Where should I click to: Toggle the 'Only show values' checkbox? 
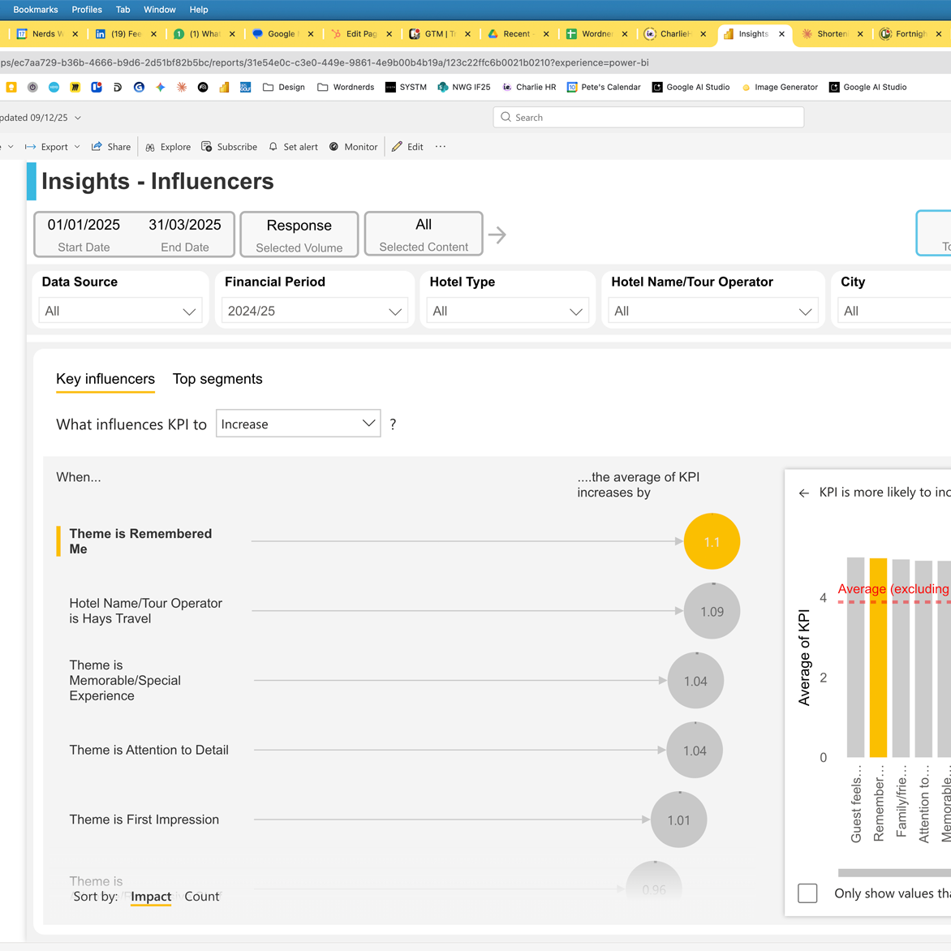(x=807, y=893)
